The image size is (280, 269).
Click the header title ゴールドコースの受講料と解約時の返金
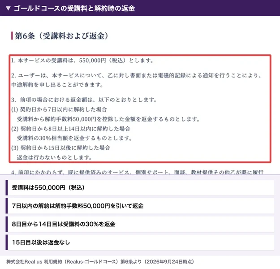[x=74, y=9]
